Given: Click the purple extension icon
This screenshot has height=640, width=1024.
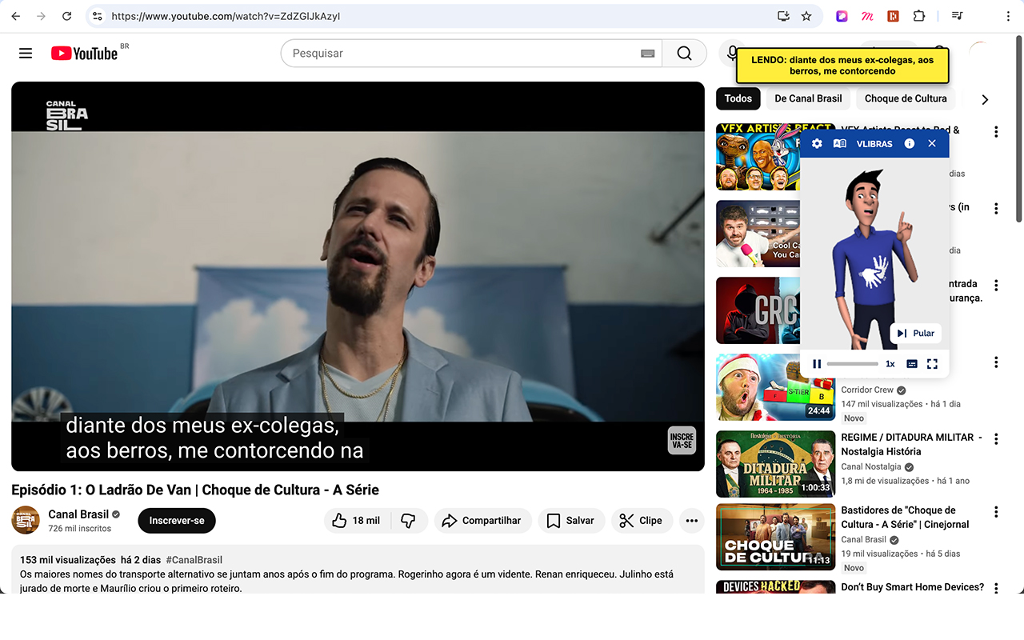Looking at the screenshot, I should 842,16.
